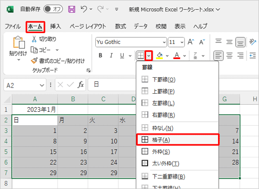Choose 下罫線(O) from borders menu

point(177,80)
